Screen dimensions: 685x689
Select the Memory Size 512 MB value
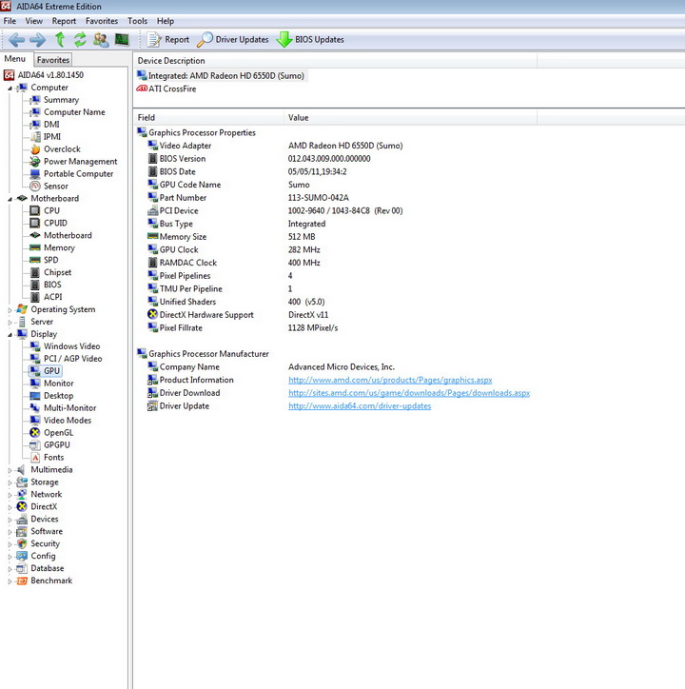302,237
